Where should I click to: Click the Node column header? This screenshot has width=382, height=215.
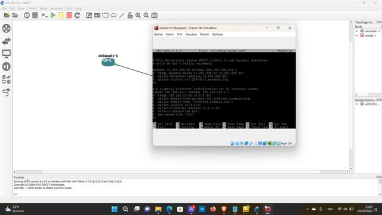pos(368,26)
